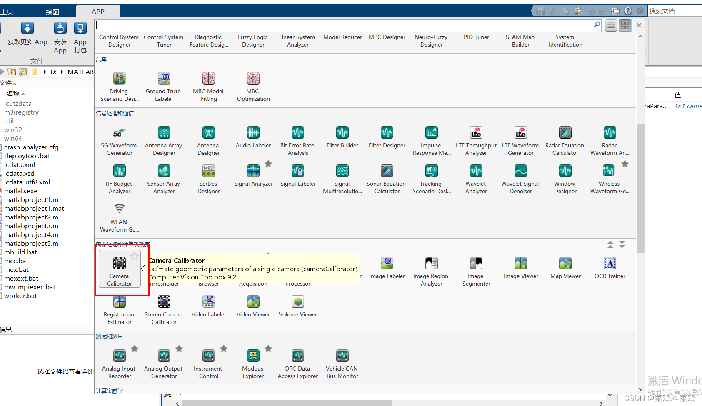Launch Registration Estimator app
Image resolution: width=702 pixels, height=406 pixels.
[x=120, y=310]
